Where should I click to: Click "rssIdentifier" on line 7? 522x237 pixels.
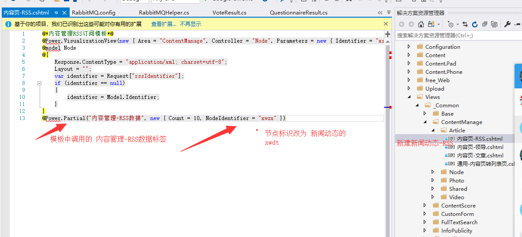(155, 76)
